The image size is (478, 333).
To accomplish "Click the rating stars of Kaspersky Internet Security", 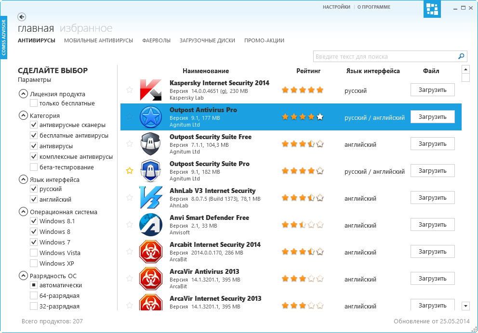I will click(303, 90).
